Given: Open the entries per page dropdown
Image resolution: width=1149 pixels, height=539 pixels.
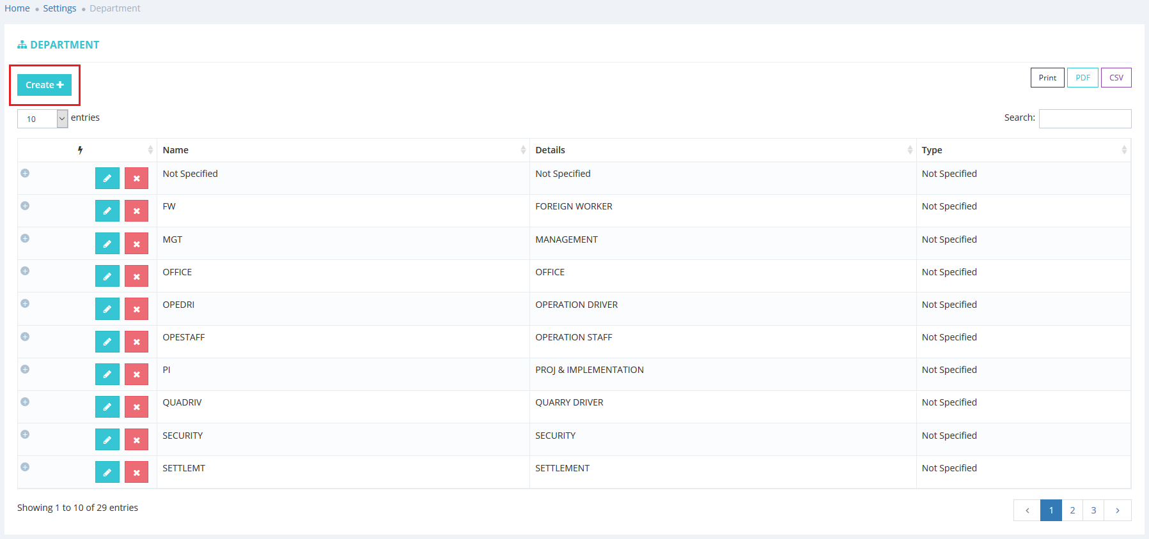Looking at the screenshot, I should point(42,119).
